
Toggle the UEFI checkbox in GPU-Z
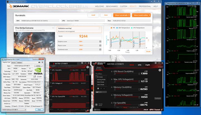38,77
